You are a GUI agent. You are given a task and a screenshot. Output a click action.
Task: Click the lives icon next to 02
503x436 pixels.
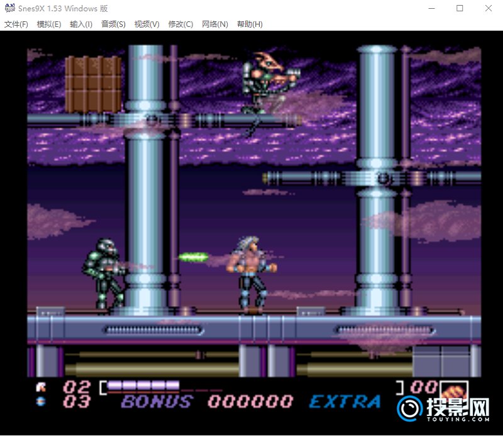pos(41,387)
